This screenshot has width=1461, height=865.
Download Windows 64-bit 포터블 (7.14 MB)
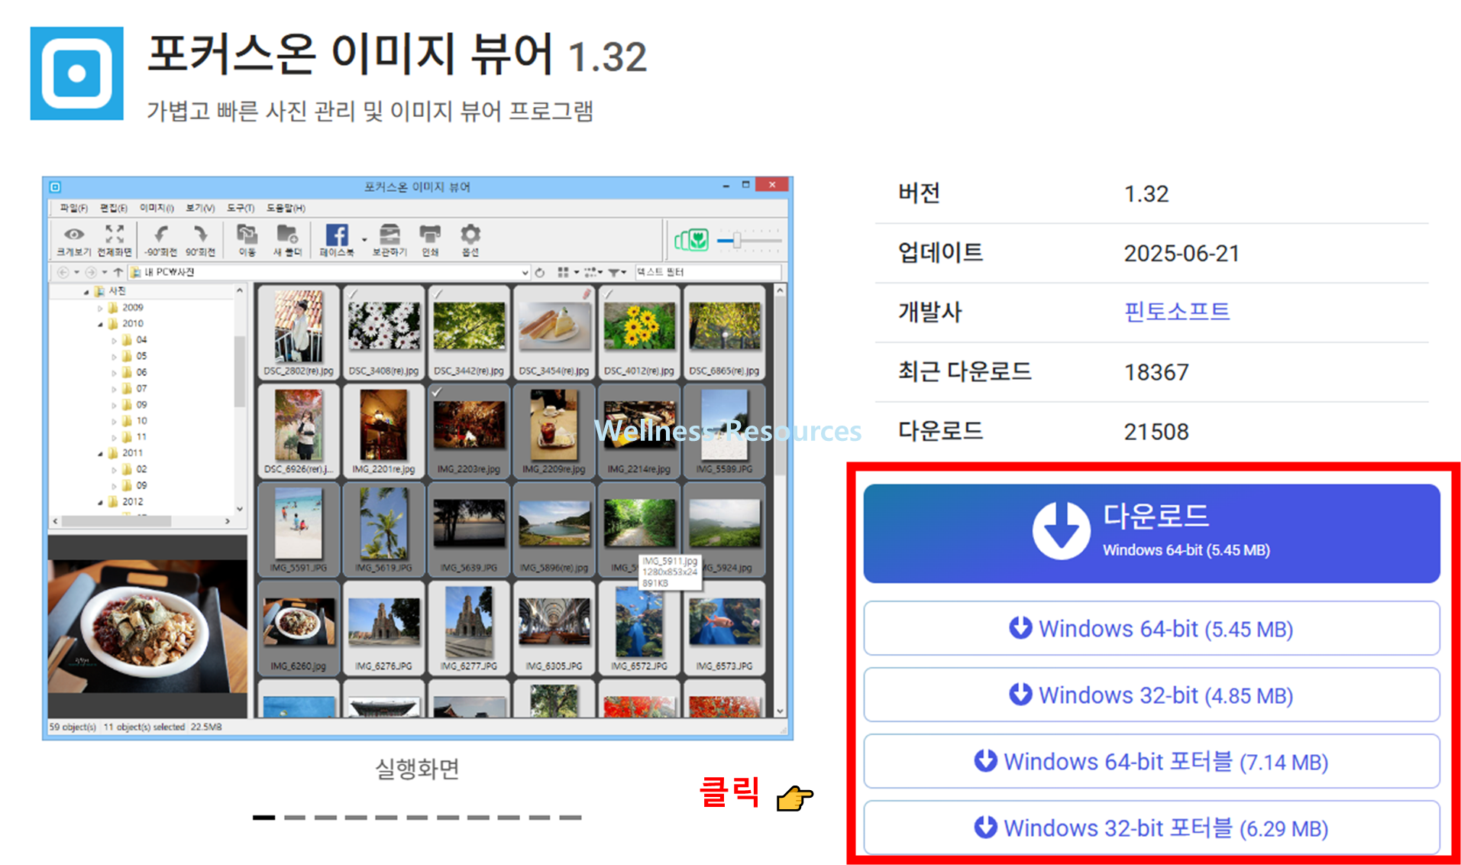[1152, 761]
